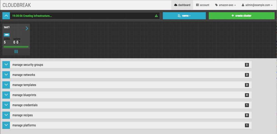
Task: Click the security groups count badge 2
Action: pos(247,65)
